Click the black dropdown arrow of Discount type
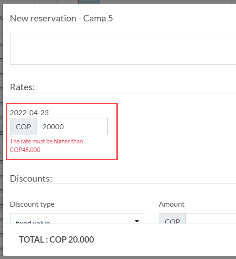 click(x=137, y=221)
